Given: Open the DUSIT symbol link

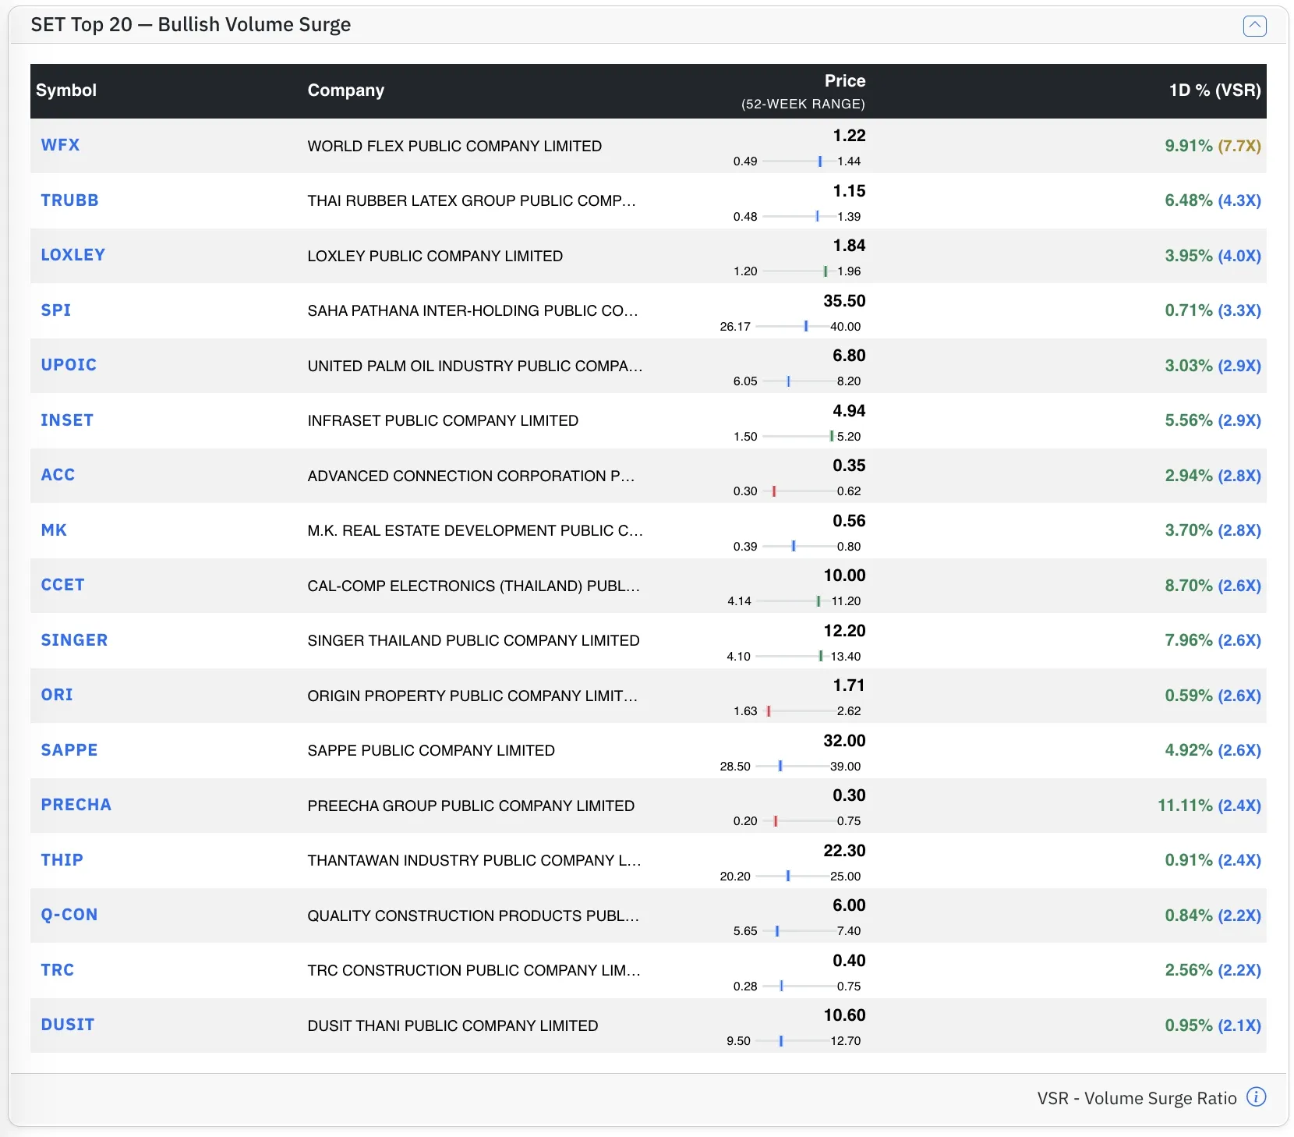Looking at the screenshot, I should [68, 1025].
